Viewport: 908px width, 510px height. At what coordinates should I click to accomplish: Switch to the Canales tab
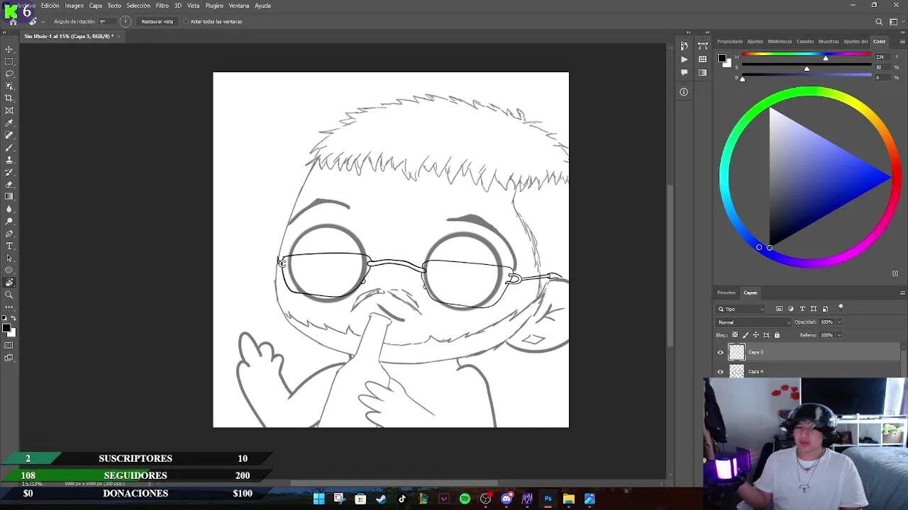pyautogui.click(x=805, y=41)
